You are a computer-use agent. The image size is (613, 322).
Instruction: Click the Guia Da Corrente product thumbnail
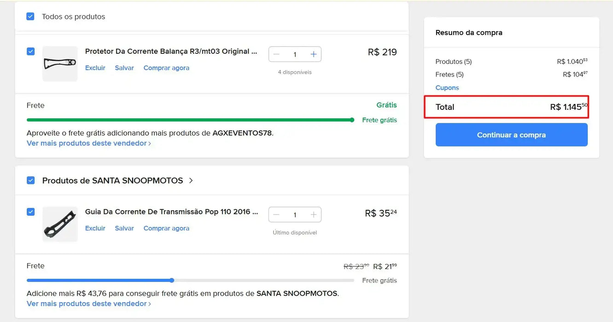point(60,224)
